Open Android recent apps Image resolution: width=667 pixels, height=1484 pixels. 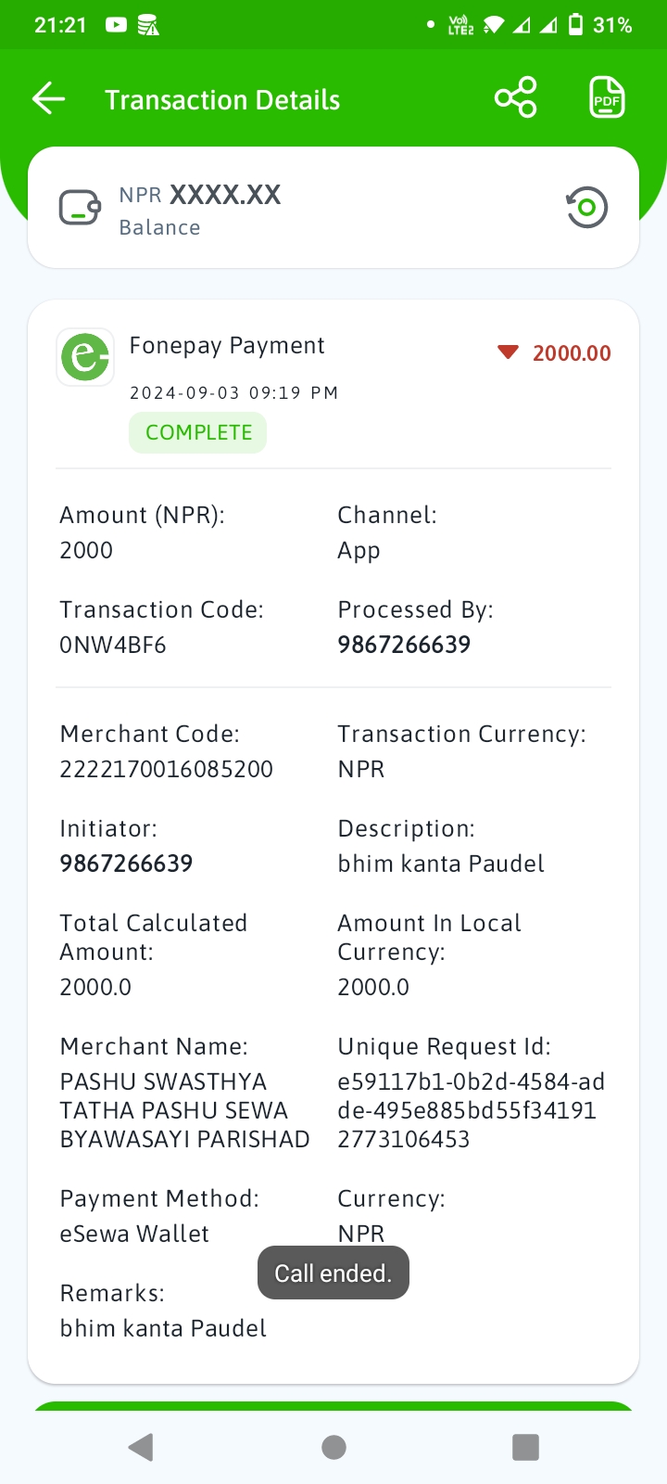[x=525, y=1447]
